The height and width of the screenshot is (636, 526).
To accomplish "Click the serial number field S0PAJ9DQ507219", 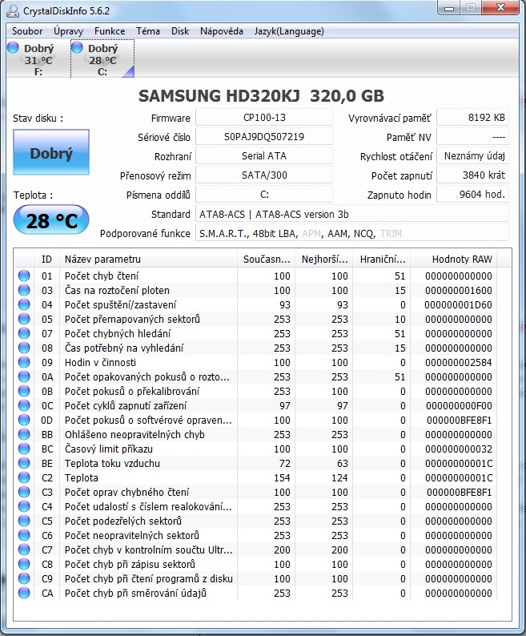I will tap(264, 137).
